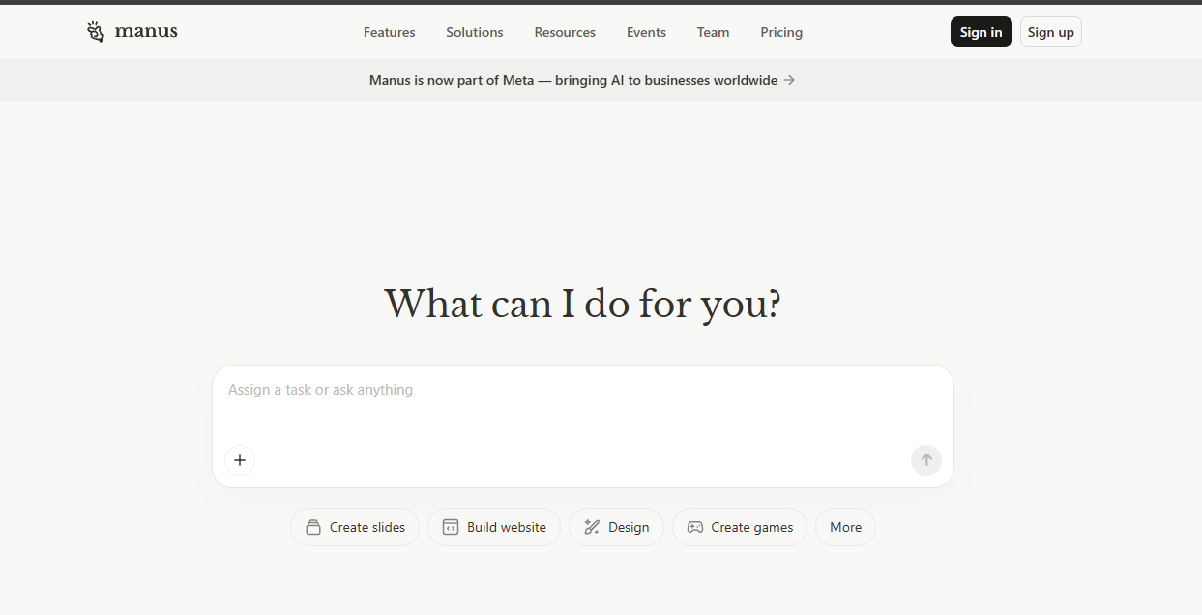Open the Resources menu

point(565,32)
